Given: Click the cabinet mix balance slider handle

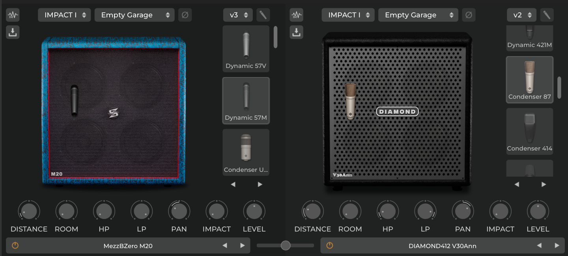Looking at the screenshot, I should [286, 246].
